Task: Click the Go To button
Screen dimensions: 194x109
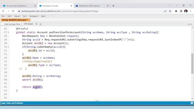Action: (x=190, y=24)
